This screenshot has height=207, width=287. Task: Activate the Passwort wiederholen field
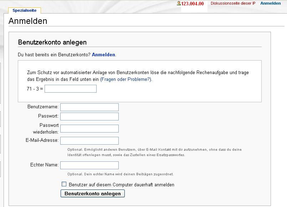[x=89, y=129]
